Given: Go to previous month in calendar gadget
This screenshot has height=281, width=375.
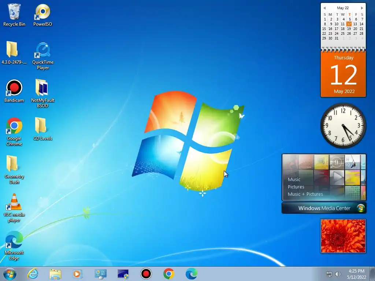Looking at the screenshot, I should pos(324,8).
